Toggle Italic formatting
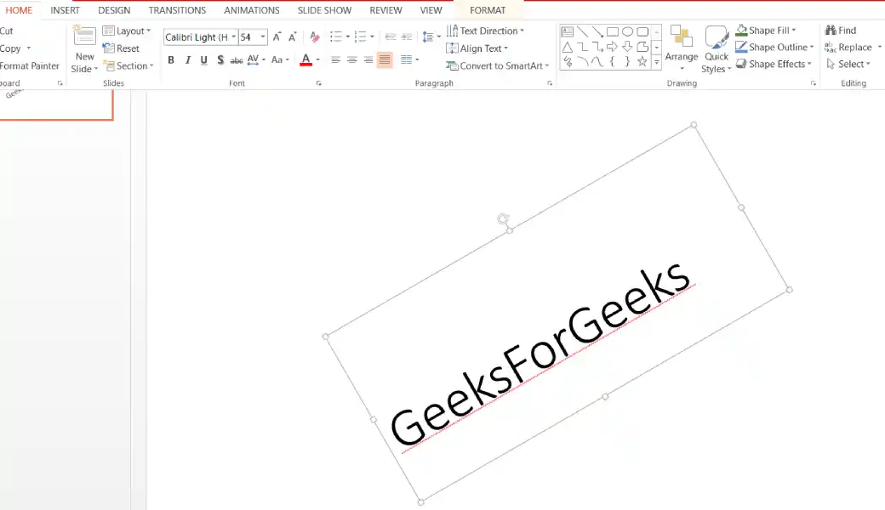 (x=187, y=59)
